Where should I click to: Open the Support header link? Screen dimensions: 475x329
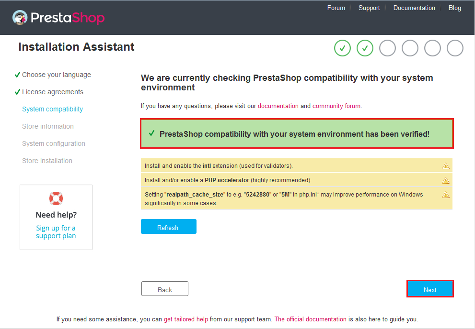(x=369, y=8)
